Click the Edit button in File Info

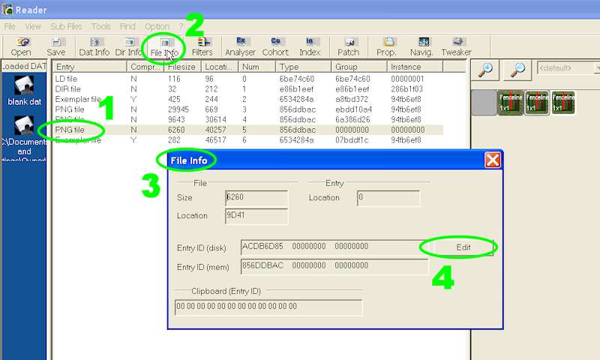(x=463, y=247)
